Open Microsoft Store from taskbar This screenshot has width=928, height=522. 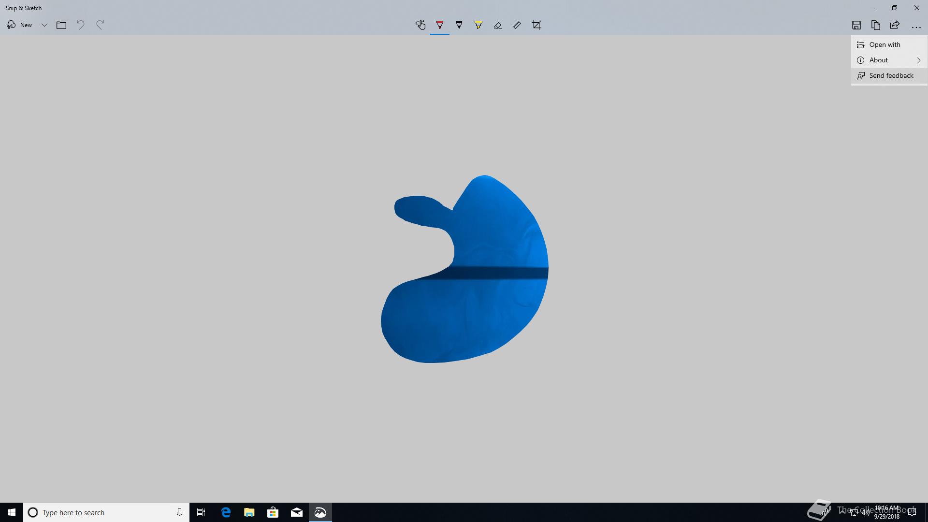pyautogui.click(x=273, y=512)
